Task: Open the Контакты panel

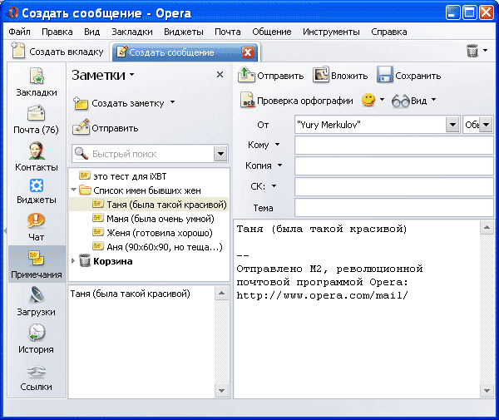Action: [37, 156]
